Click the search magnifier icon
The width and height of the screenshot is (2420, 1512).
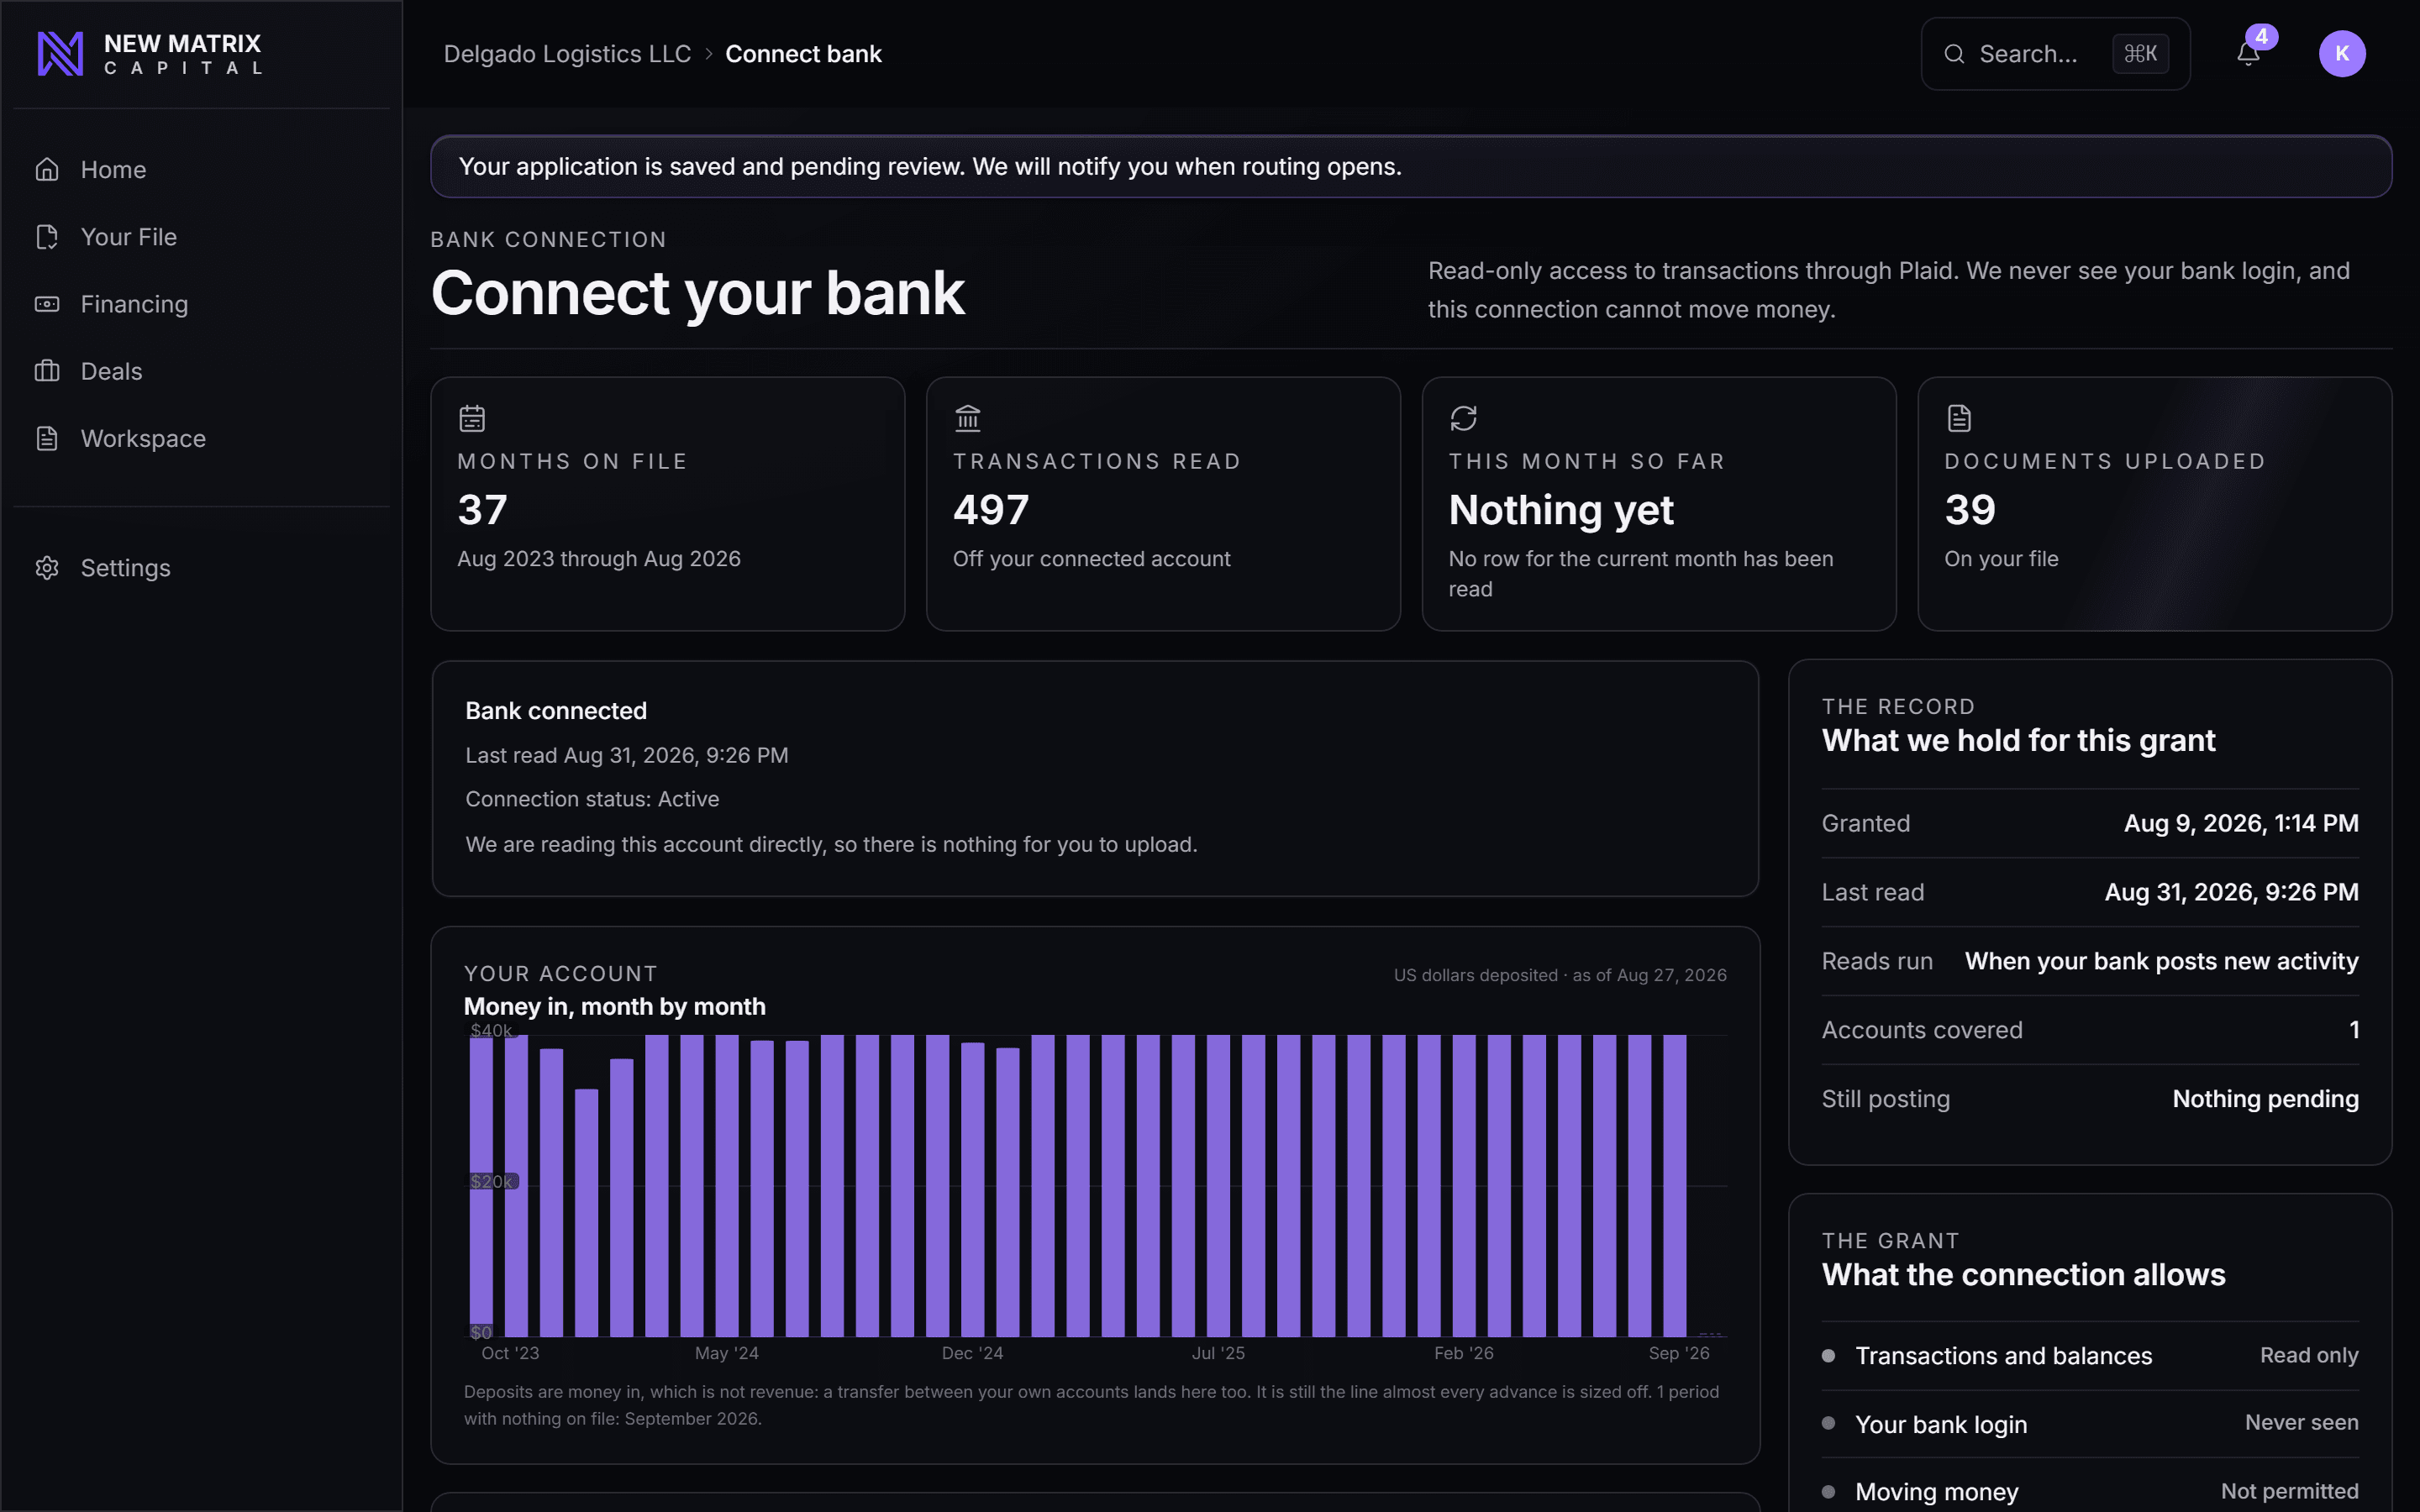click(x=1954, y=54)
